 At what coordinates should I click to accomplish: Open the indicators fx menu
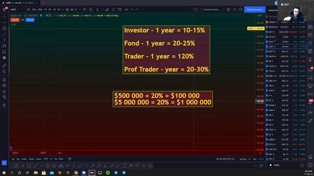[97, 10]
